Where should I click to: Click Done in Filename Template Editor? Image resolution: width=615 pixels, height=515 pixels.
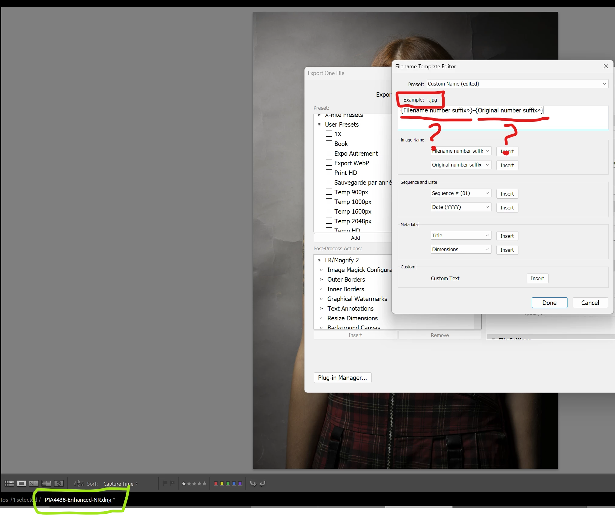coord(549,303)
